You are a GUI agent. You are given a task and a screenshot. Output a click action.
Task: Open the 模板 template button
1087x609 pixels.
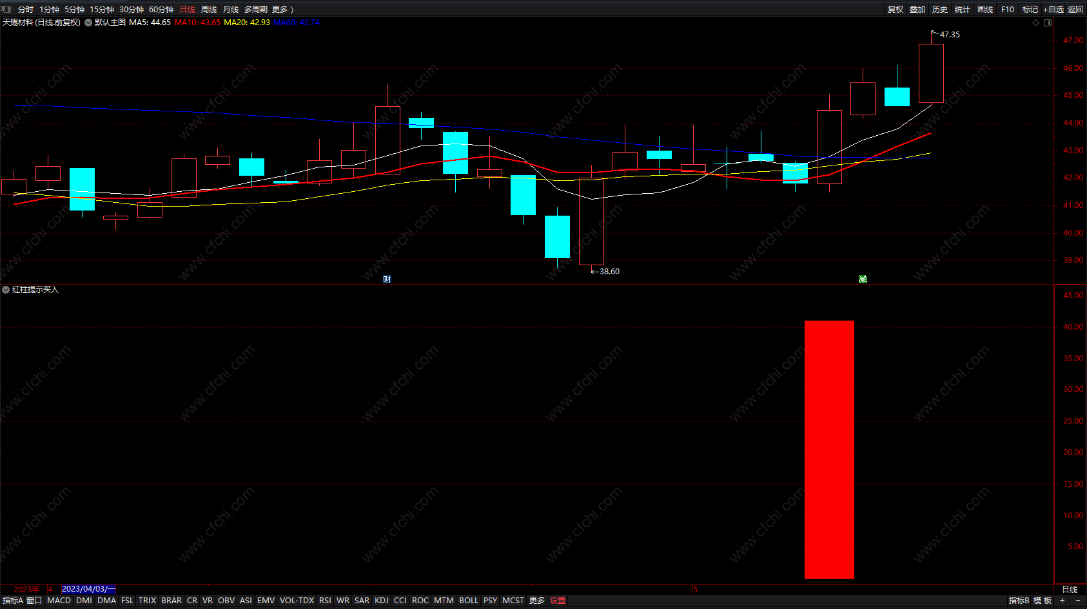pyautogui.click(x=1043, y=601)
